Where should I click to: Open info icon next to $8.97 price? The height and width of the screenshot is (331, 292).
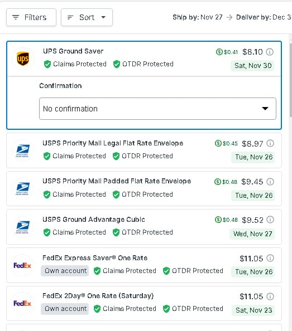(270, 143)
